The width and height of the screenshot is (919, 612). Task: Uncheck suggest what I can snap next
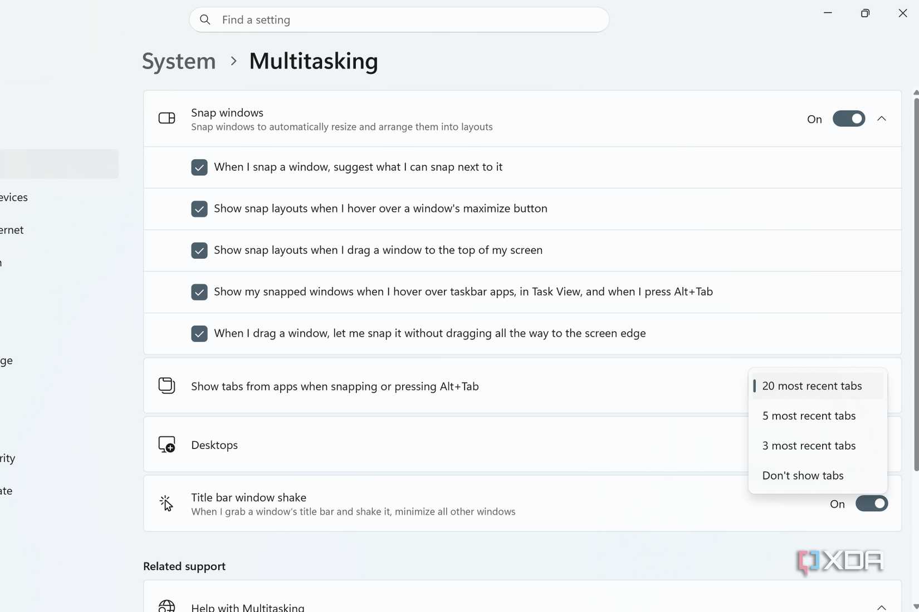(199, 167)
